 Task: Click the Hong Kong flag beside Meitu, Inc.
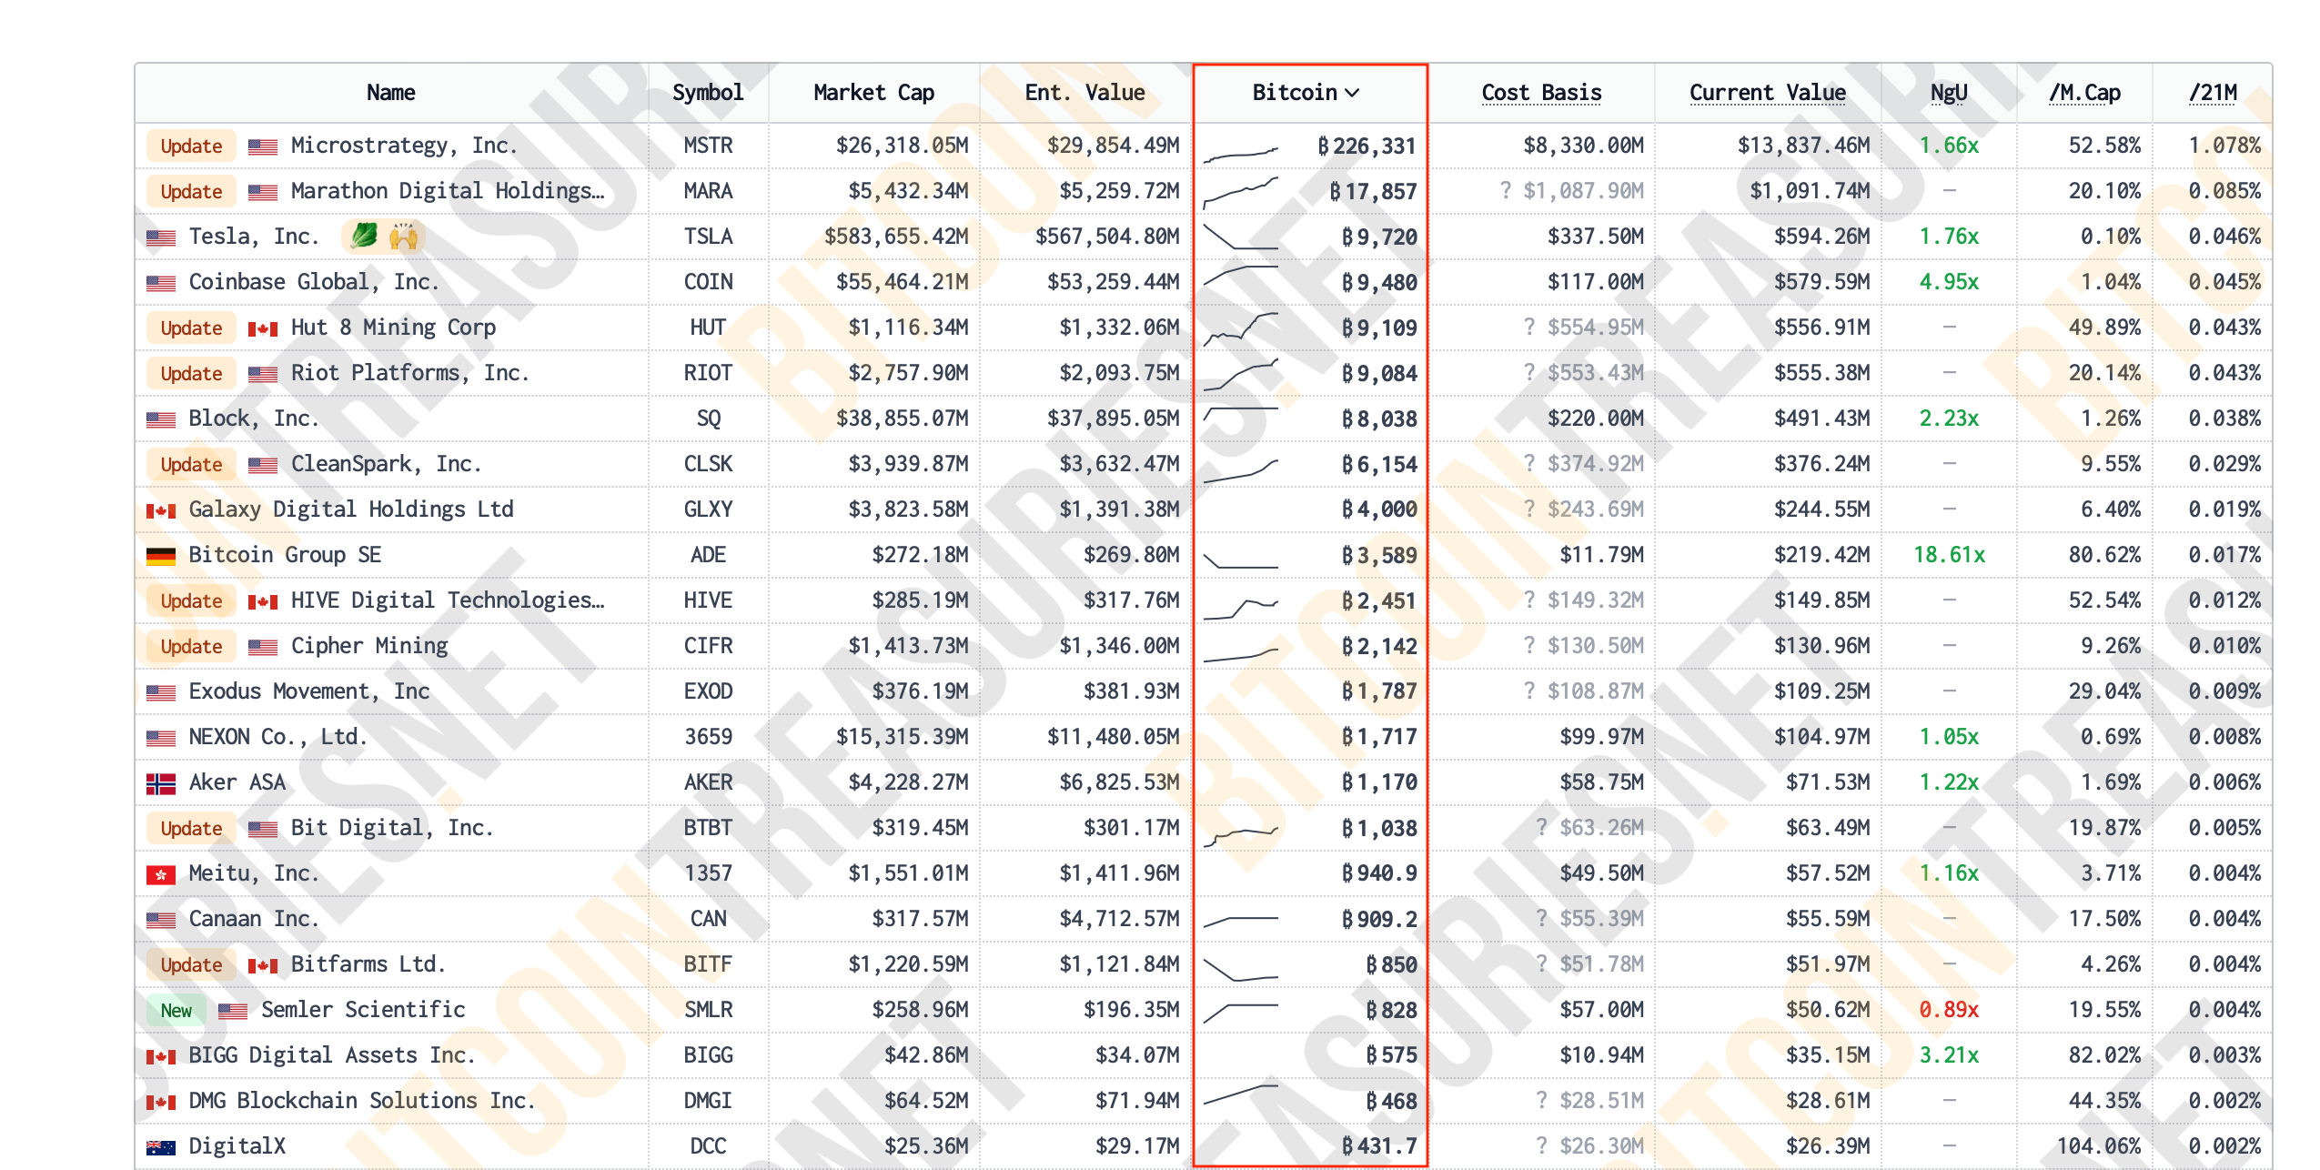[161, 874]
